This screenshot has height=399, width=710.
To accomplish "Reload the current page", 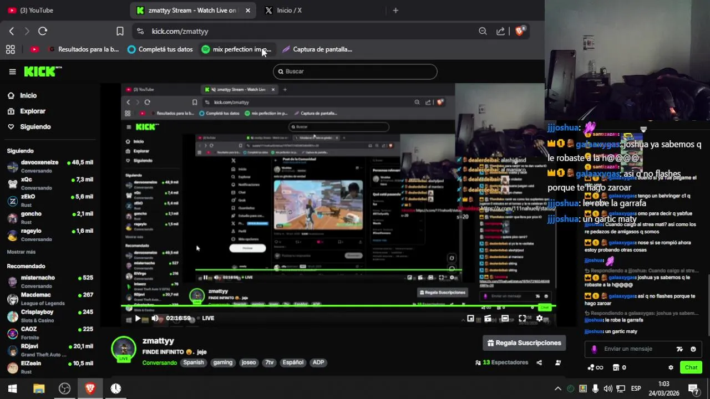I will coord(43,31).
